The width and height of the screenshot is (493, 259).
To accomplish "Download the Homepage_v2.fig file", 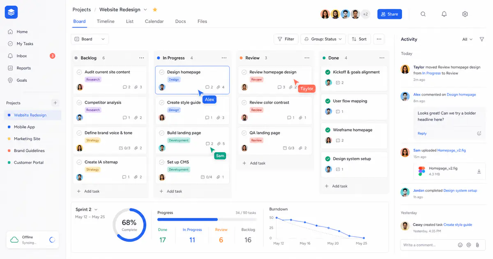I will point(479,171).
